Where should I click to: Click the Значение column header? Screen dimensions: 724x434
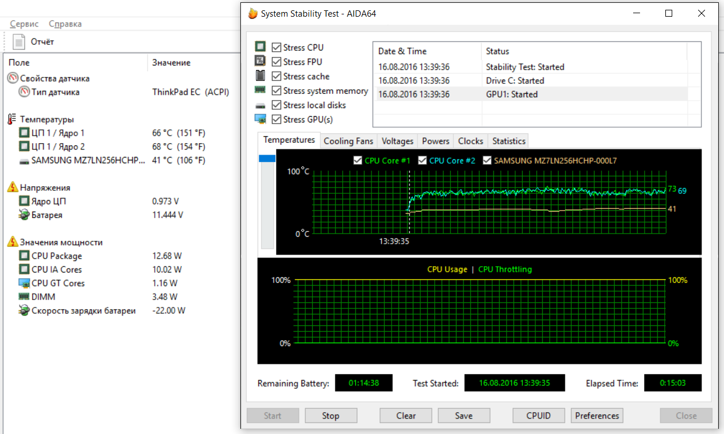193,62
